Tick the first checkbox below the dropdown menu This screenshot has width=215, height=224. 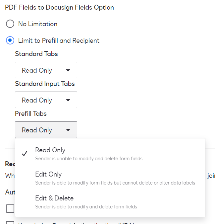coord(10,208)
